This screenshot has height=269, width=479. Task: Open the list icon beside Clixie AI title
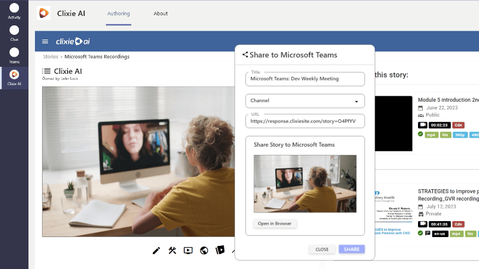coord(46,71)
